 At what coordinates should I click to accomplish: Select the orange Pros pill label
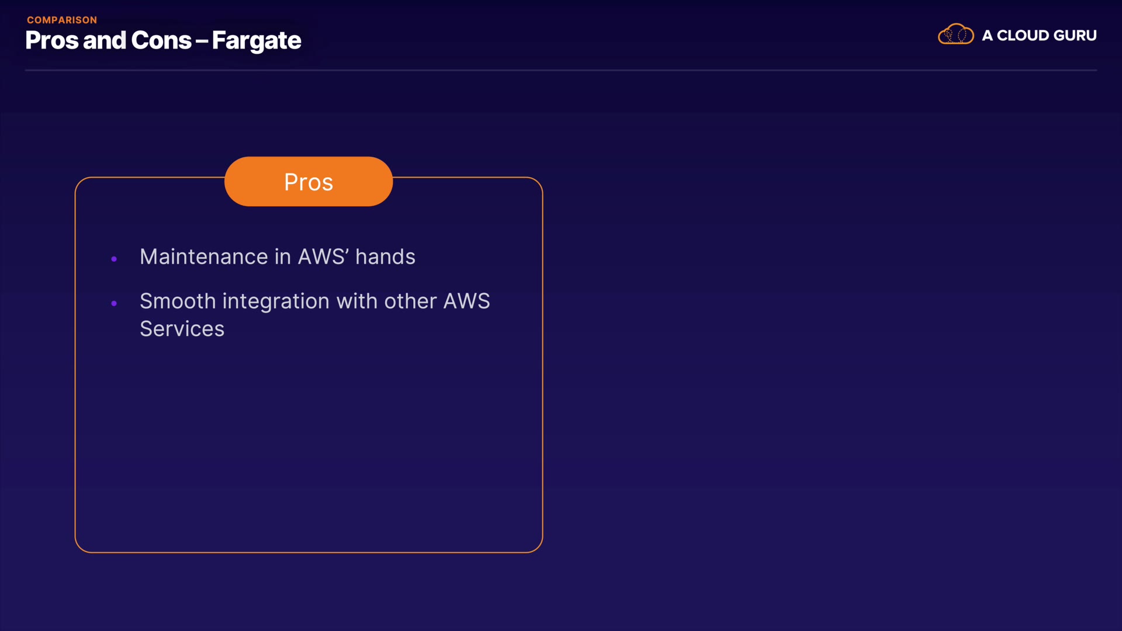pos(309,182)
